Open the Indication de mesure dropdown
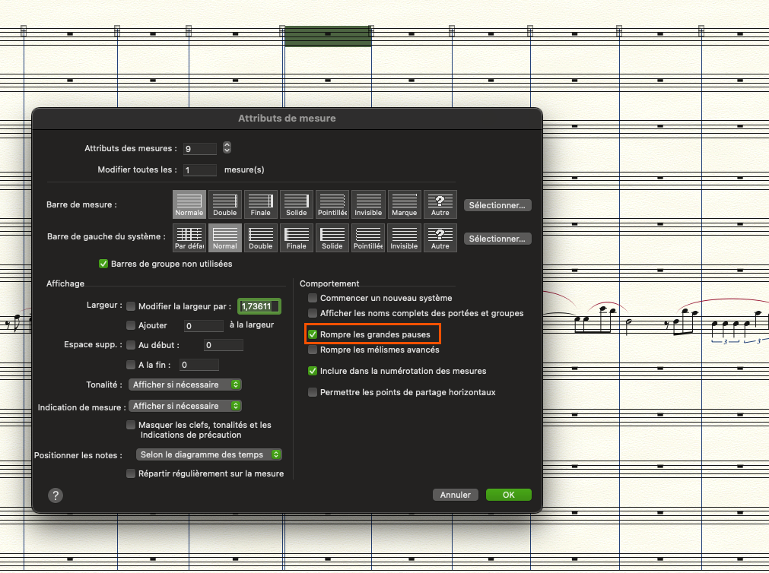 (185, 406)
